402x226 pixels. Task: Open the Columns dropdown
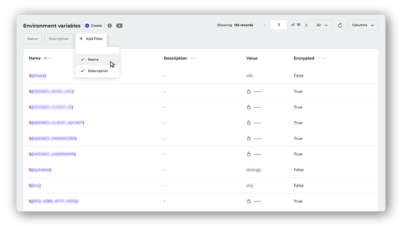pos(363,25)
